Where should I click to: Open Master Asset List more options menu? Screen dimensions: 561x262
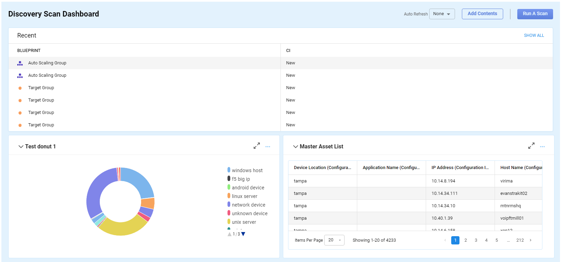[542, 147]
